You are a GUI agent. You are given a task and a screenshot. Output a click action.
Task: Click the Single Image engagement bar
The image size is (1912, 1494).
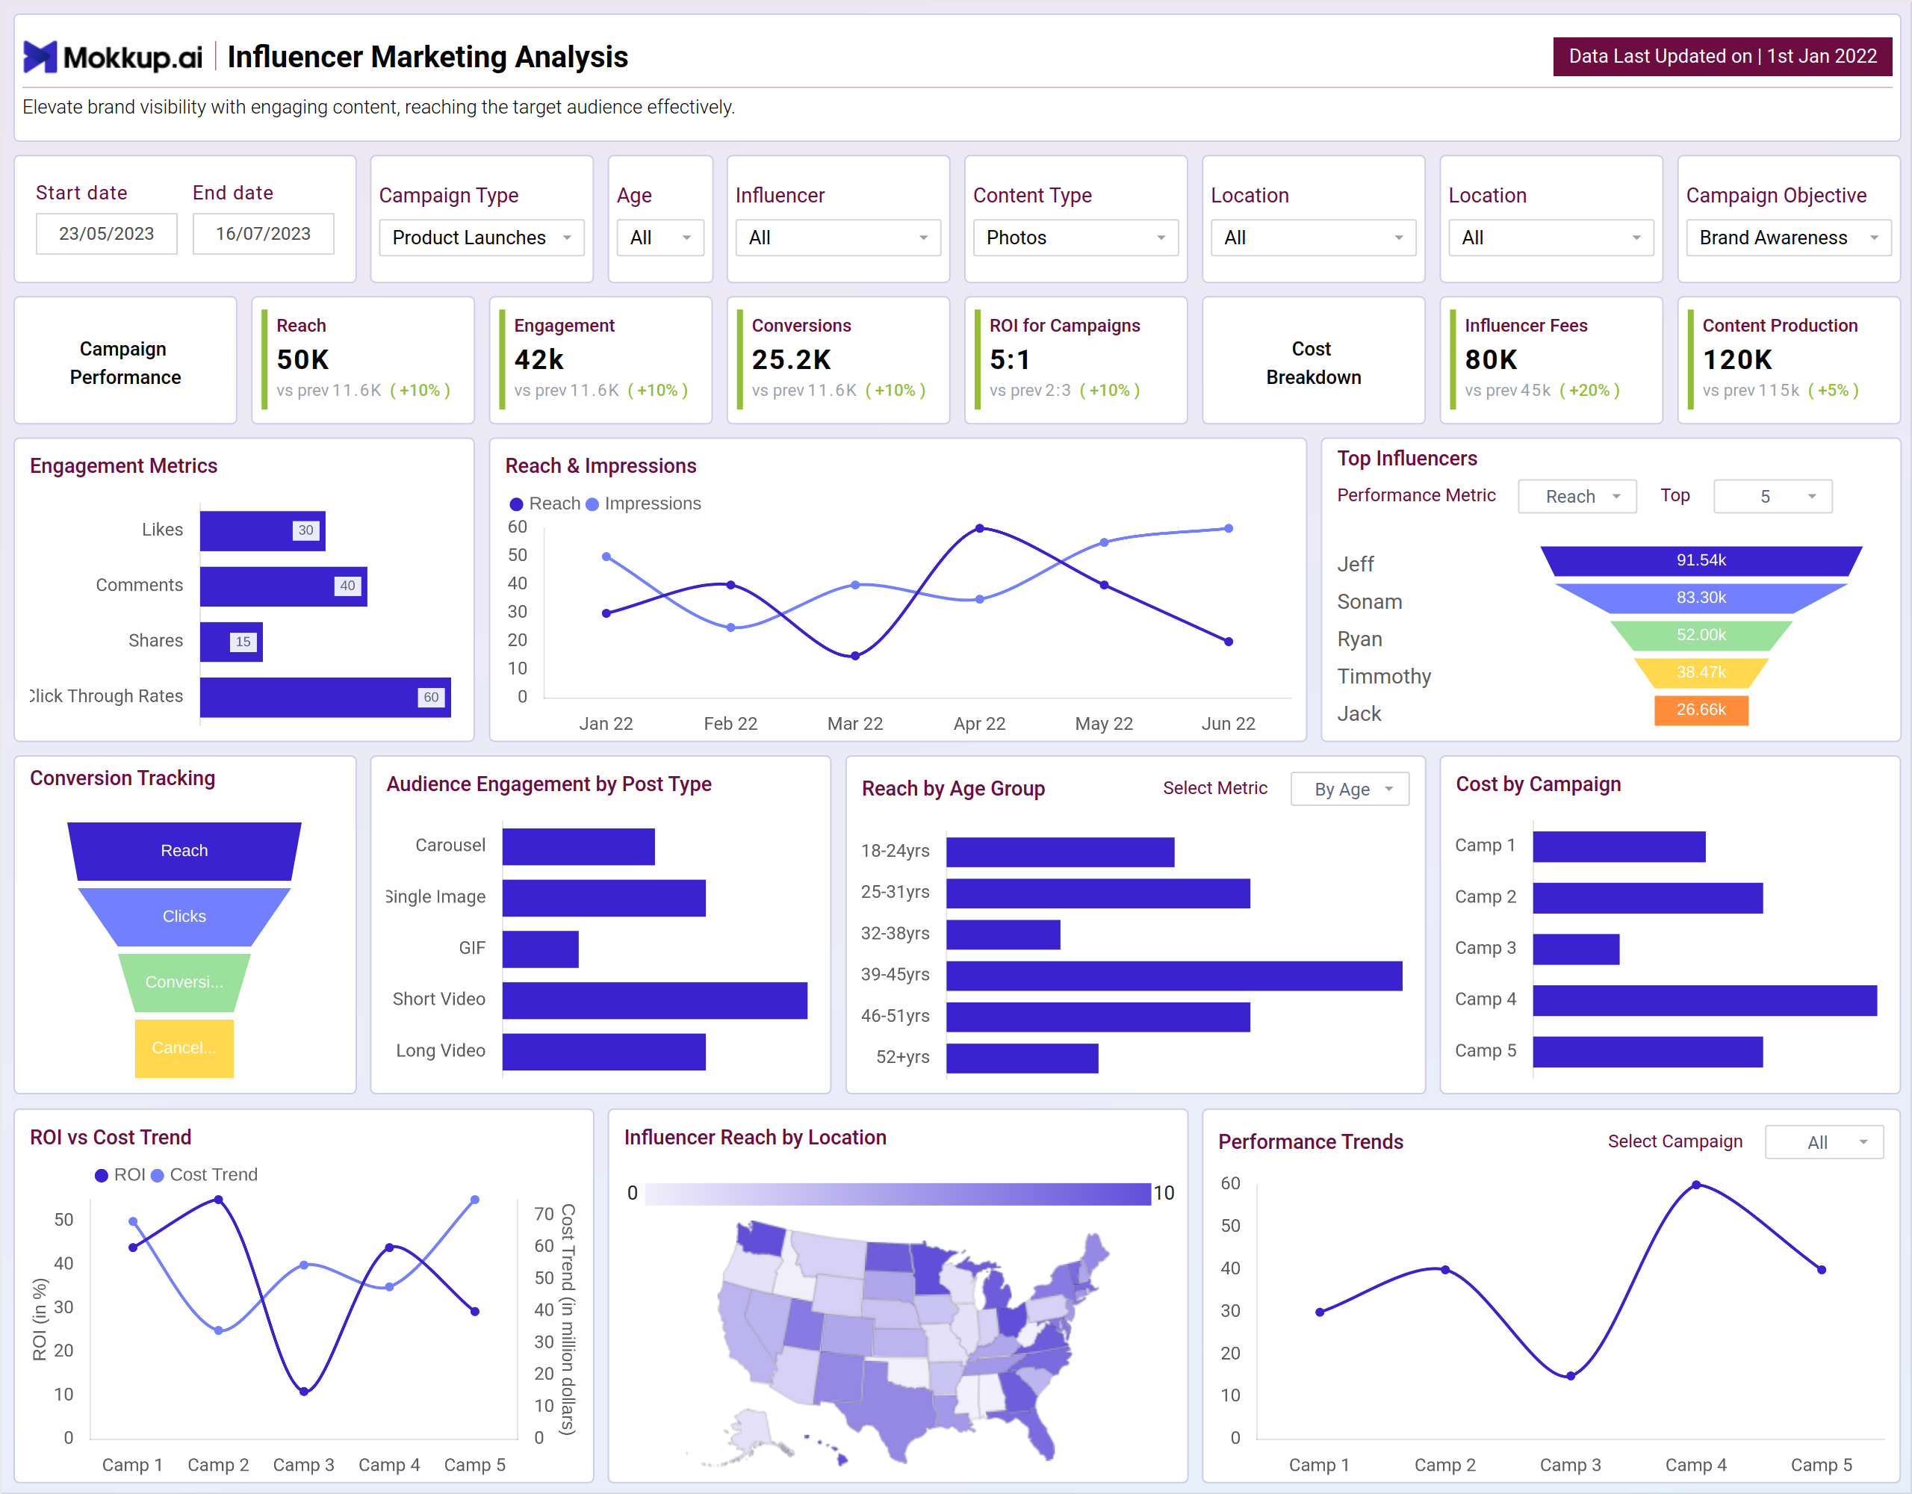pos(604,899)
